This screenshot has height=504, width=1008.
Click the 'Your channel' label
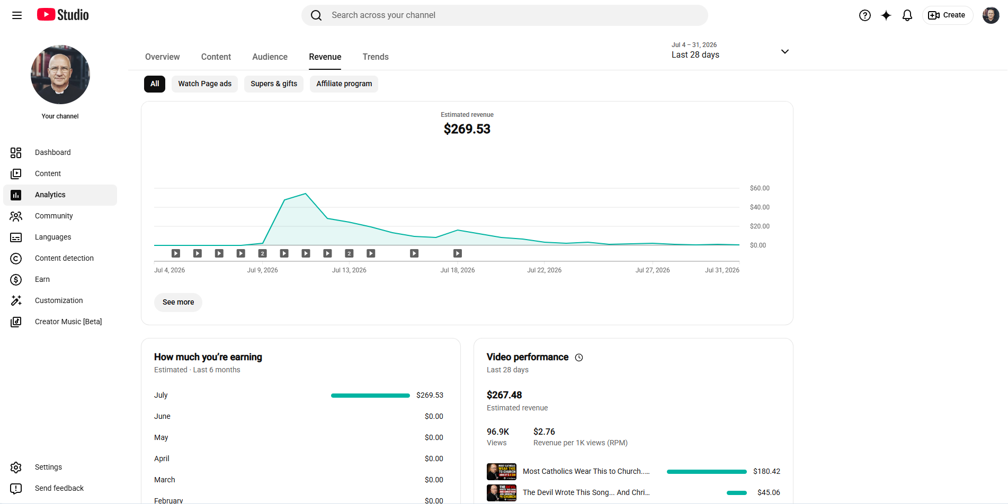pyautogui.click(x=60, y=116)
